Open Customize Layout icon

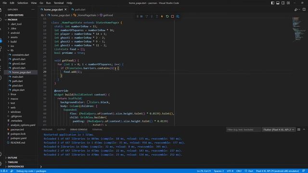point(288,3)
